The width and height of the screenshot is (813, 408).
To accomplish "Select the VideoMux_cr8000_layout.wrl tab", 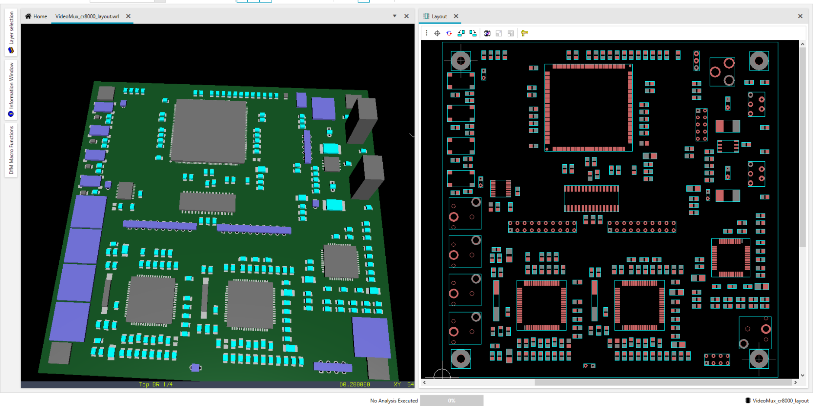I will tap(87, 16).
